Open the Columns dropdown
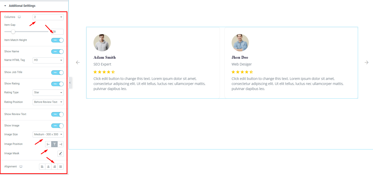This screenshot has width=373, height=175. [48, 17]
